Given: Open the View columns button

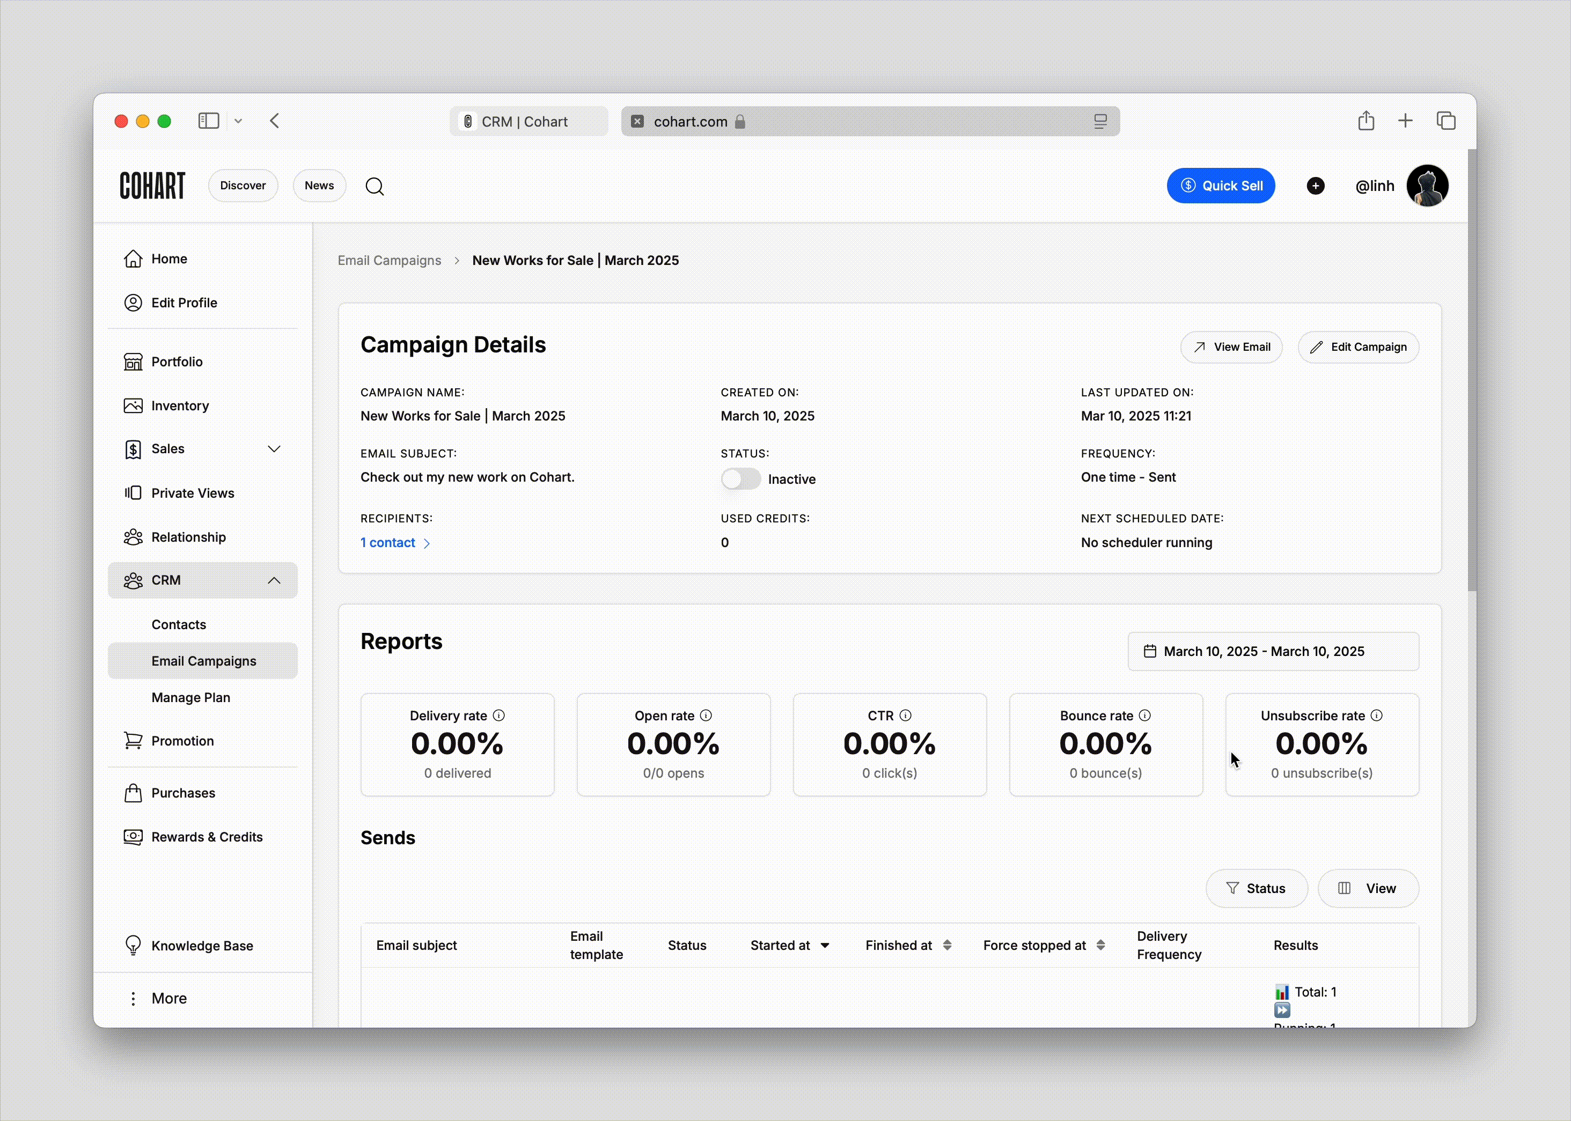Looking at the screenshot, I should pyautogui.click(x=1368, y=888).
